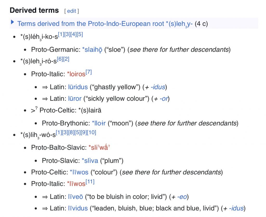Open footnote reference [7] after *loiros
The width and height of the screenshot is (266, 217).
click(89, 72)
